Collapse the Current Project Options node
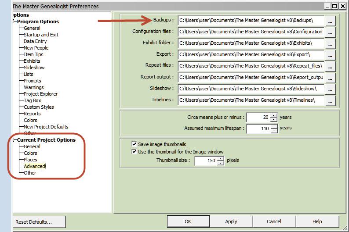This screenshot has height=232, width=349. (14, 139)
